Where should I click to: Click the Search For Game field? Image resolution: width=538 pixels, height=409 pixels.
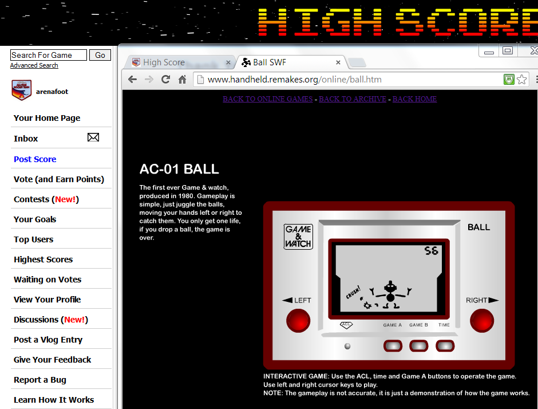(x=49, y=55)
